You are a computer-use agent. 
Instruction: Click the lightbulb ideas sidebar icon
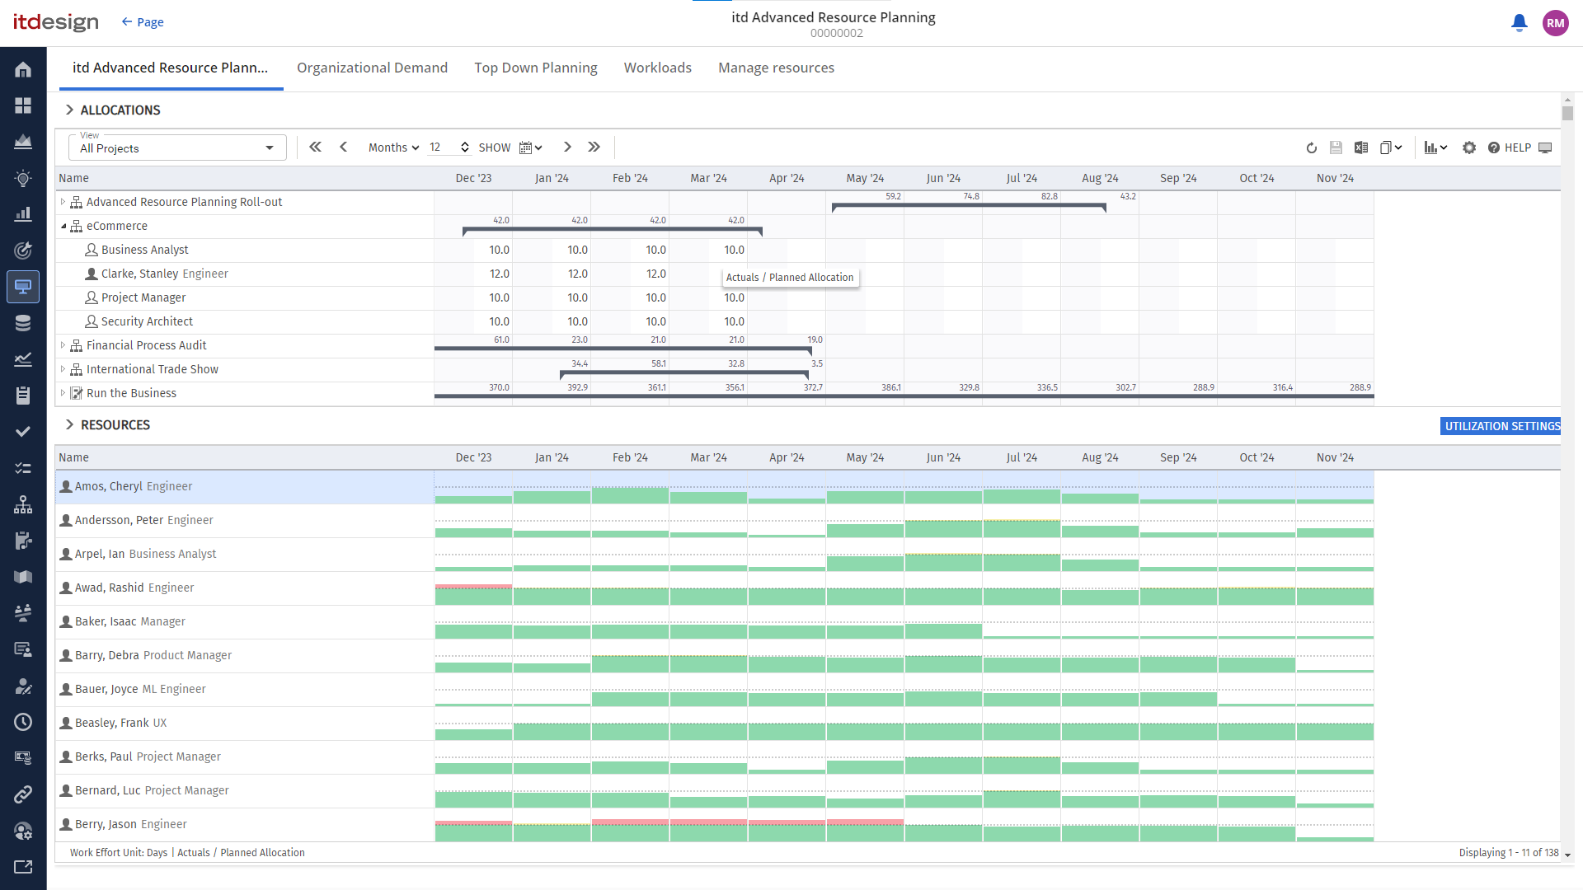23,178
